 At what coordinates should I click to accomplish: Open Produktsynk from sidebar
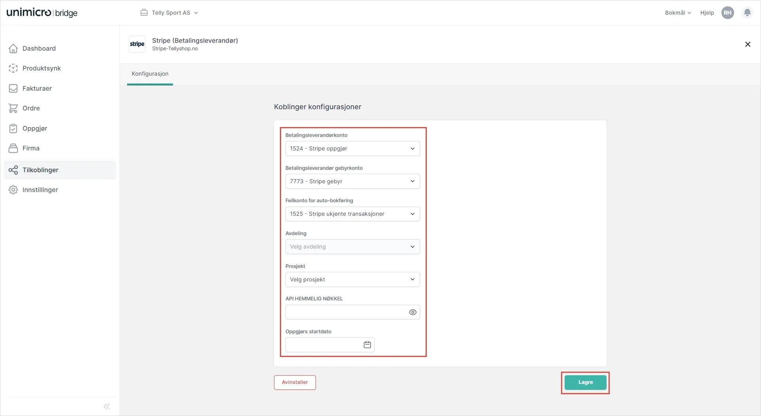tap(42, 68)
